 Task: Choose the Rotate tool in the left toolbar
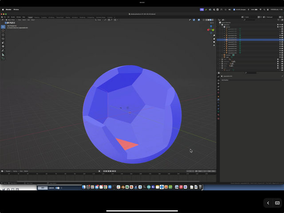(x=3, y=39)
